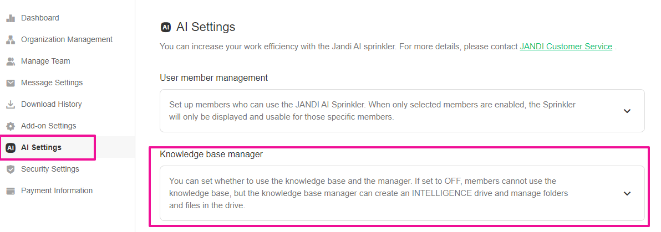
Task: Click the Dashboard bar chart icon
Action: click(11, 18)
